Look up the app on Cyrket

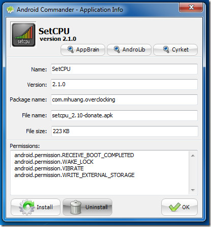[175, 49]
